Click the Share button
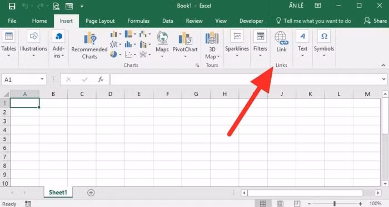The height and width of the screenshot is (207, 389). (x=375, y=21)
